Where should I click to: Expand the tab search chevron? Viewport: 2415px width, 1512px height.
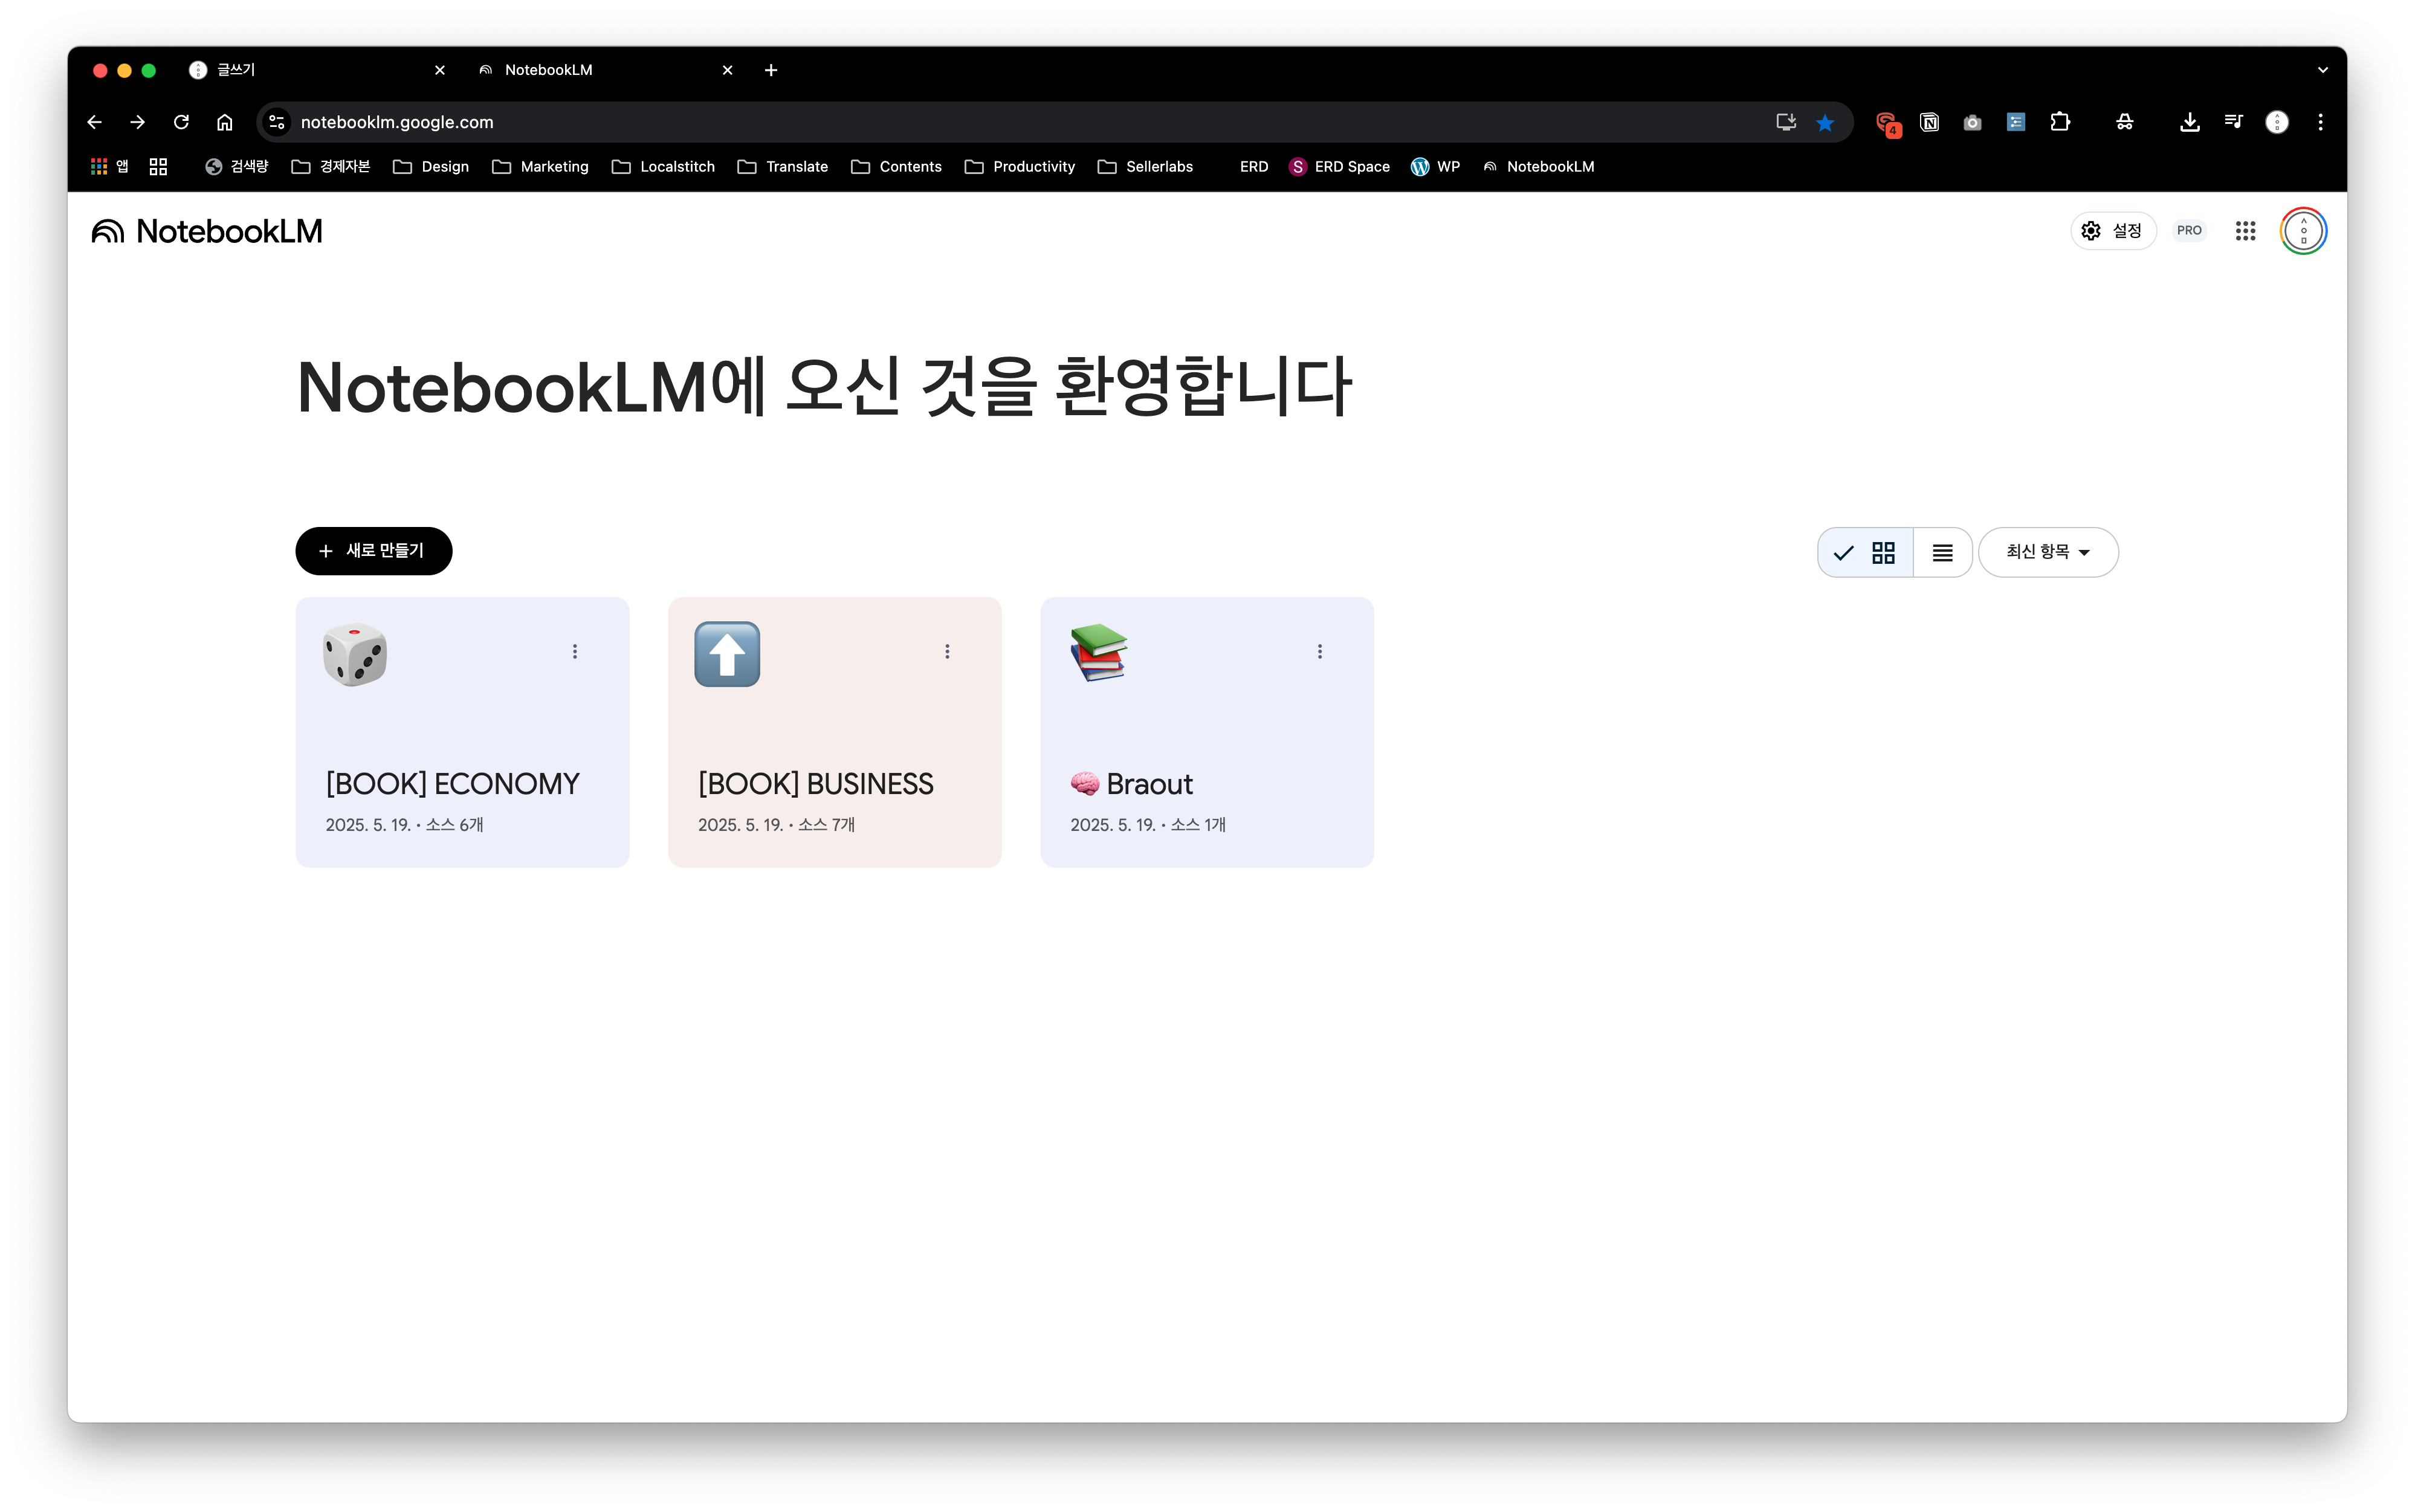click(x=2322, y=70)
